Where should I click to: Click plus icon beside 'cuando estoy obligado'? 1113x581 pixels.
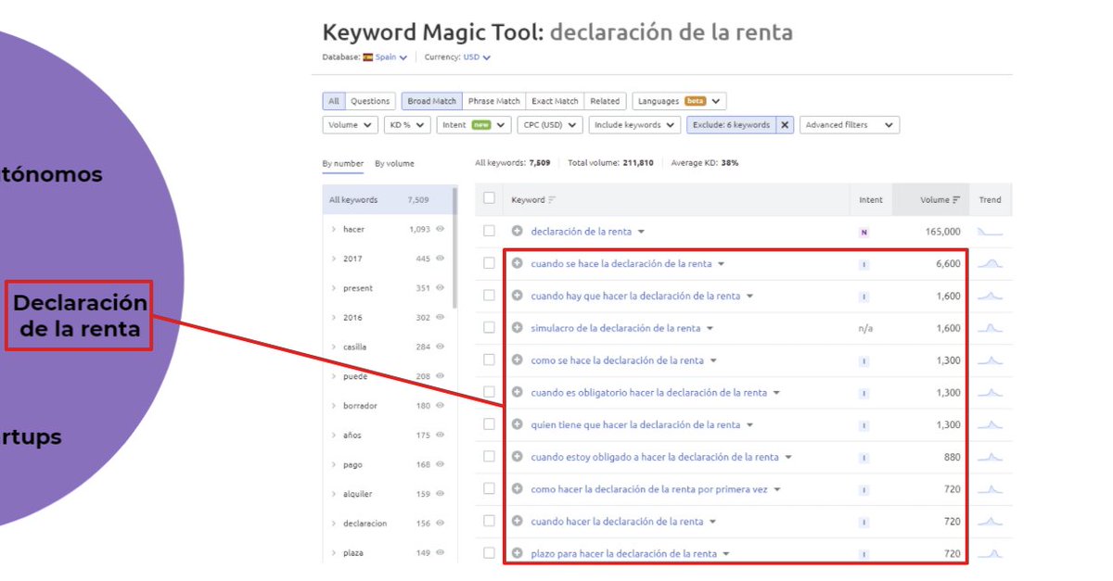pos(517,457)
